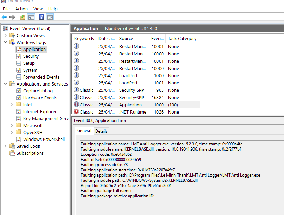Open the Action menu
The image size is (284, 215).
(21, 9)
